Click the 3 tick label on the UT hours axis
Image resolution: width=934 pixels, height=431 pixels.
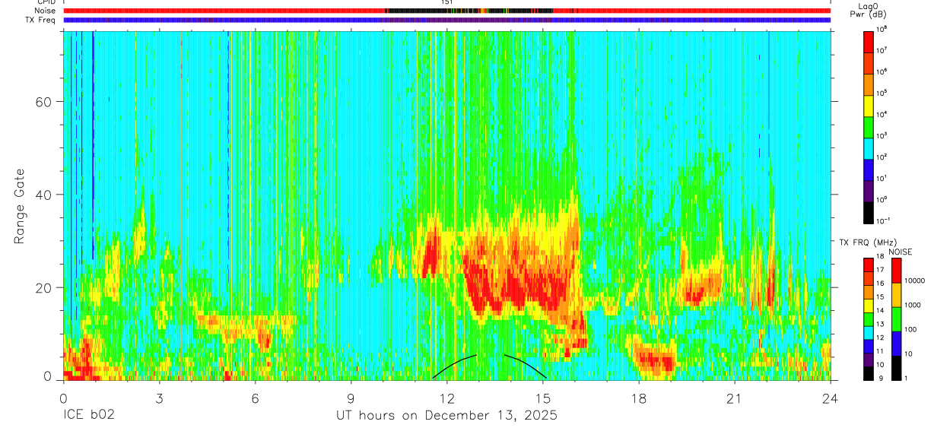(x=159, y=398)
